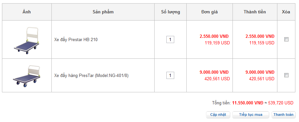Click the 9.000.000 VNĐ line total
Screen dimensions: 299x122
point(260,72)
